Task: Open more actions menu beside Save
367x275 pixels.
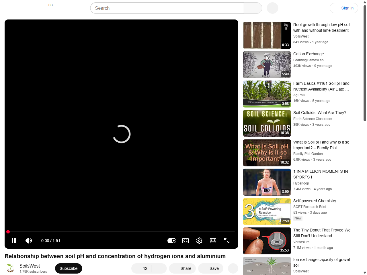Action: 233,268
